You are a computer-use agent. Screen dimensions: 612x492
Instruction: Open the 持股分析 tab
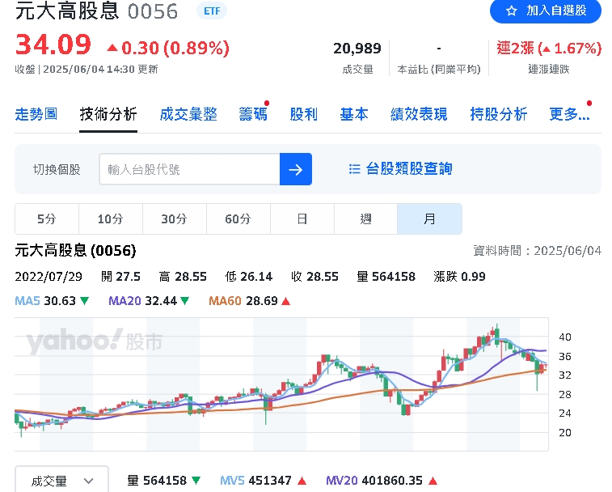[x=499, y=114]
